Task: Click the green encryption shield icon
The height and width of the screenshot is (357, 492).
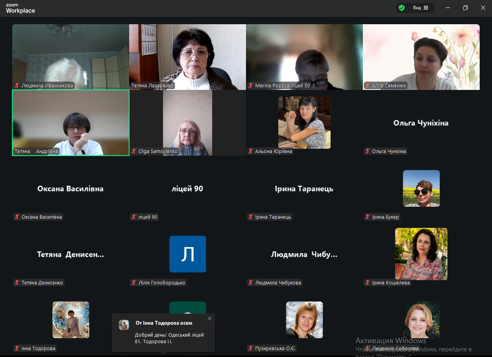Action: (402, 8)
